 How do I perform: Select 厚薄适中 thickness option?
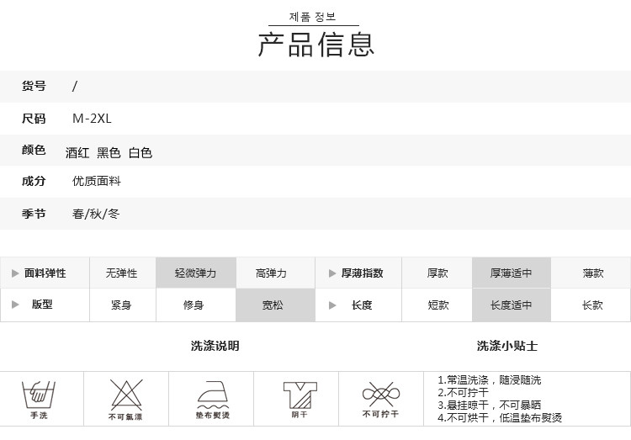(x=512, y=273)
